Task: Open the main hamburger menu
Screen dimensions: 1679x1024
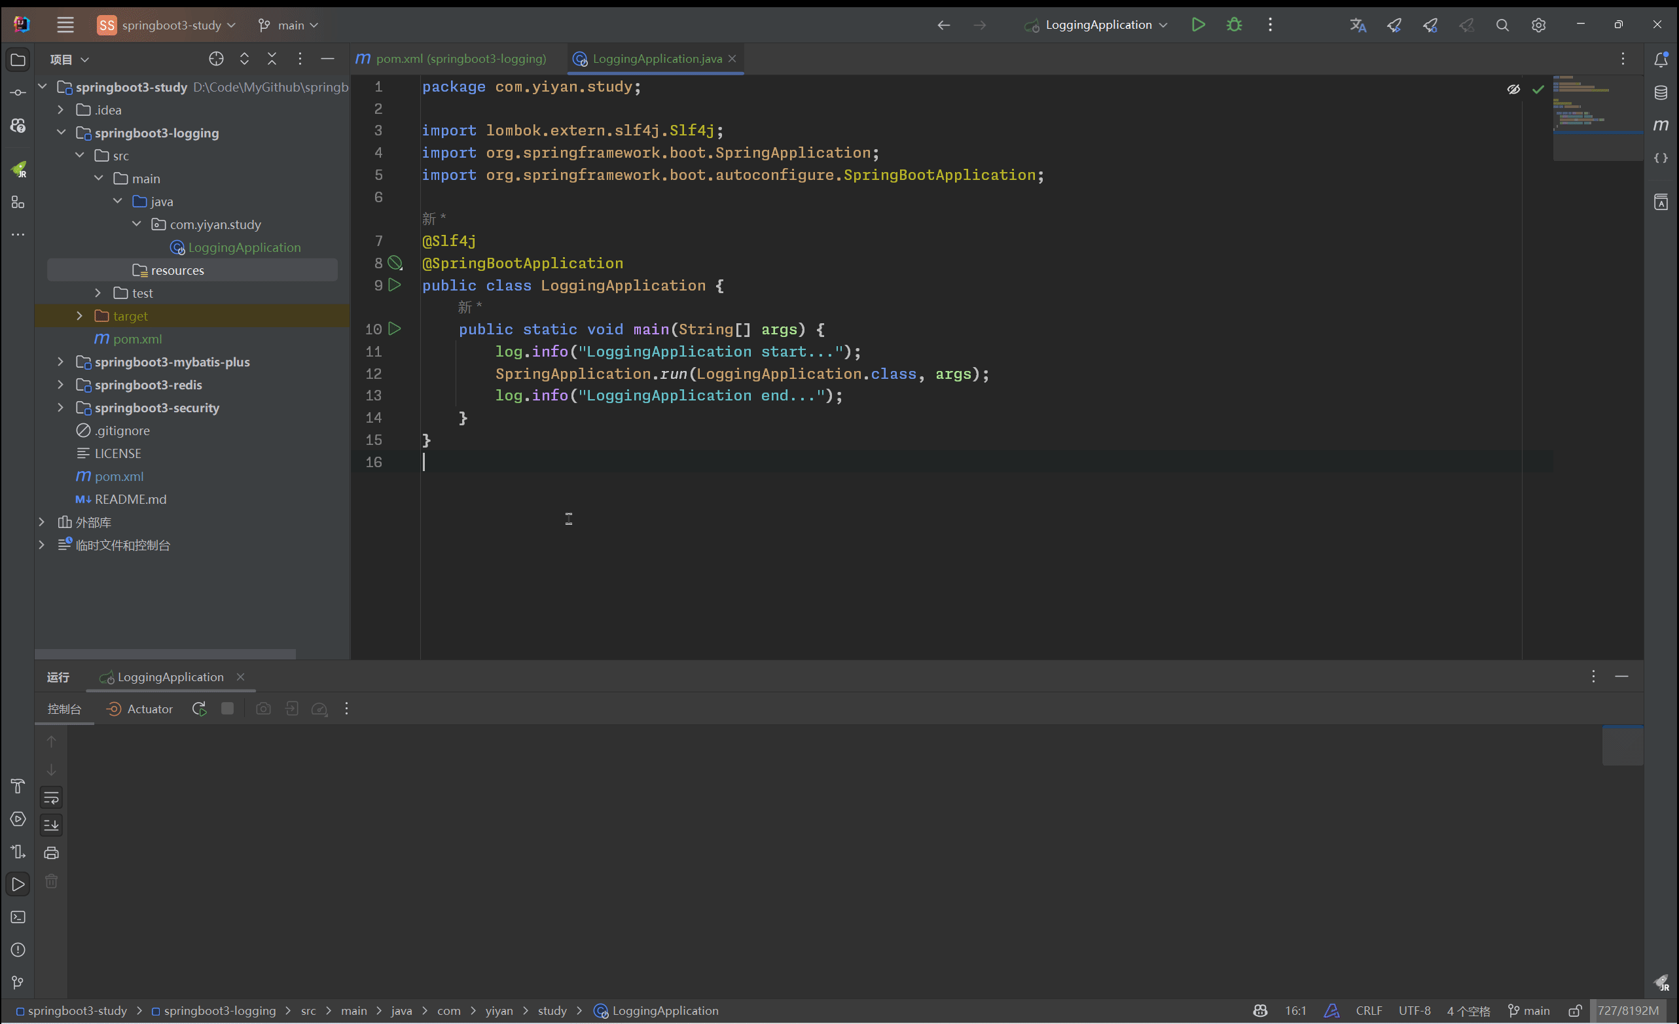Action: (65, 24)
